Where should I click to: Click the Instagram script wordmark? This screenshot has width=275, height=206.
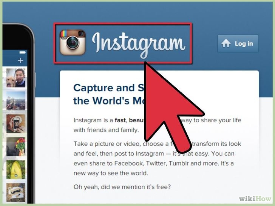tap(139, 45)
